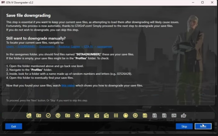Click the thumbs up finish step icon

(x=184, y=115)
